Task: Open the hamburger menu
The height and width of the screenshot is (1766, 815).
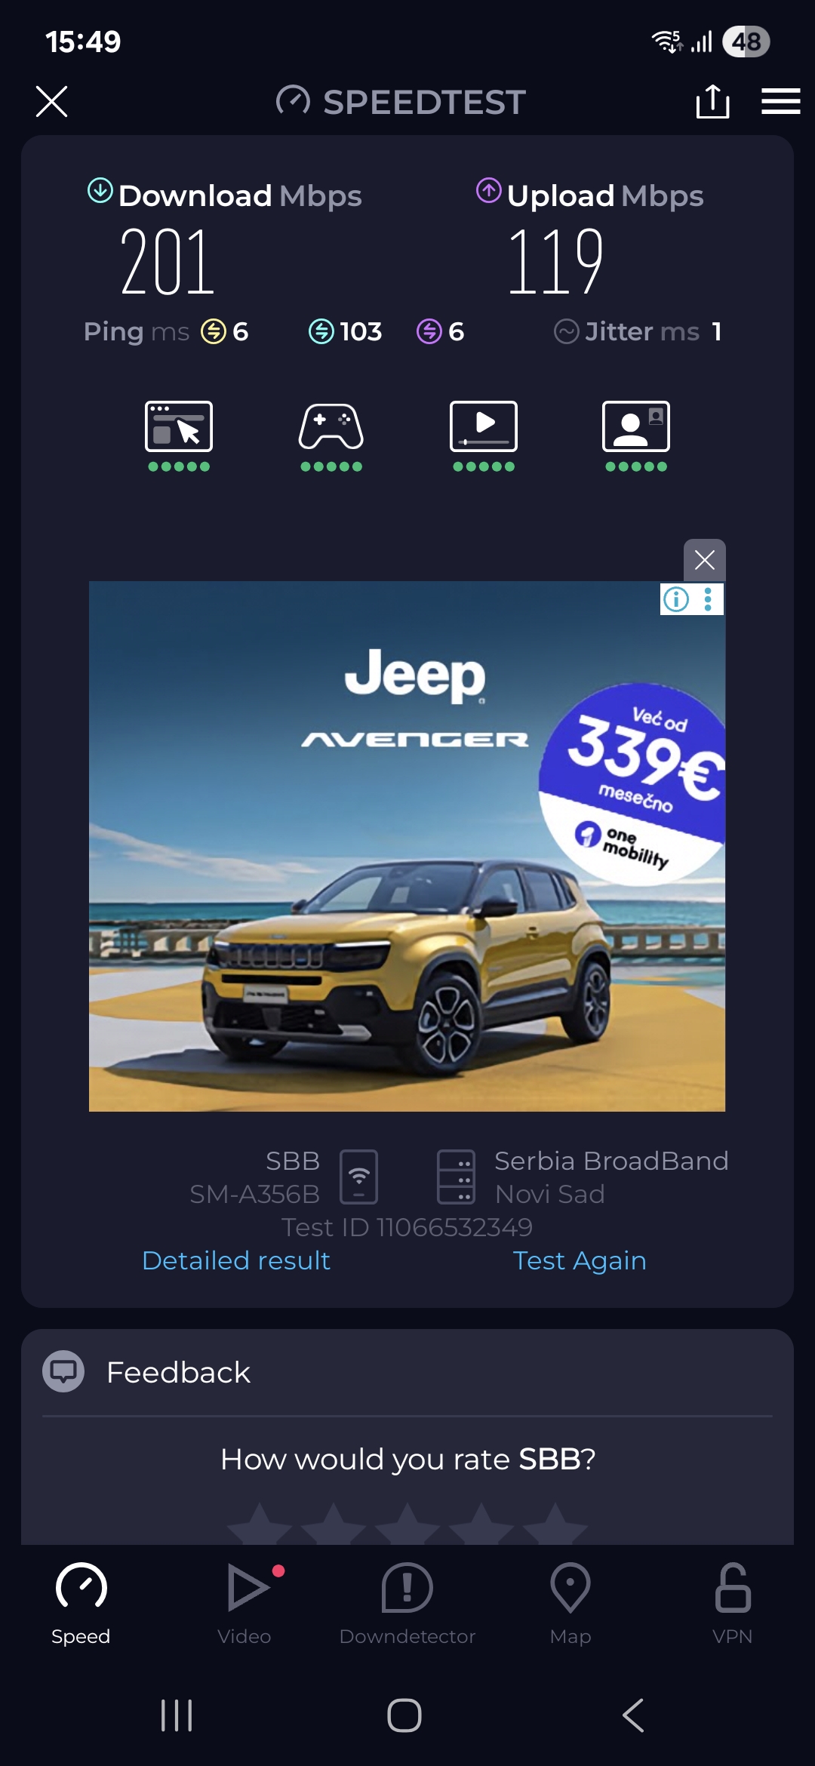Action: [780, 101]
